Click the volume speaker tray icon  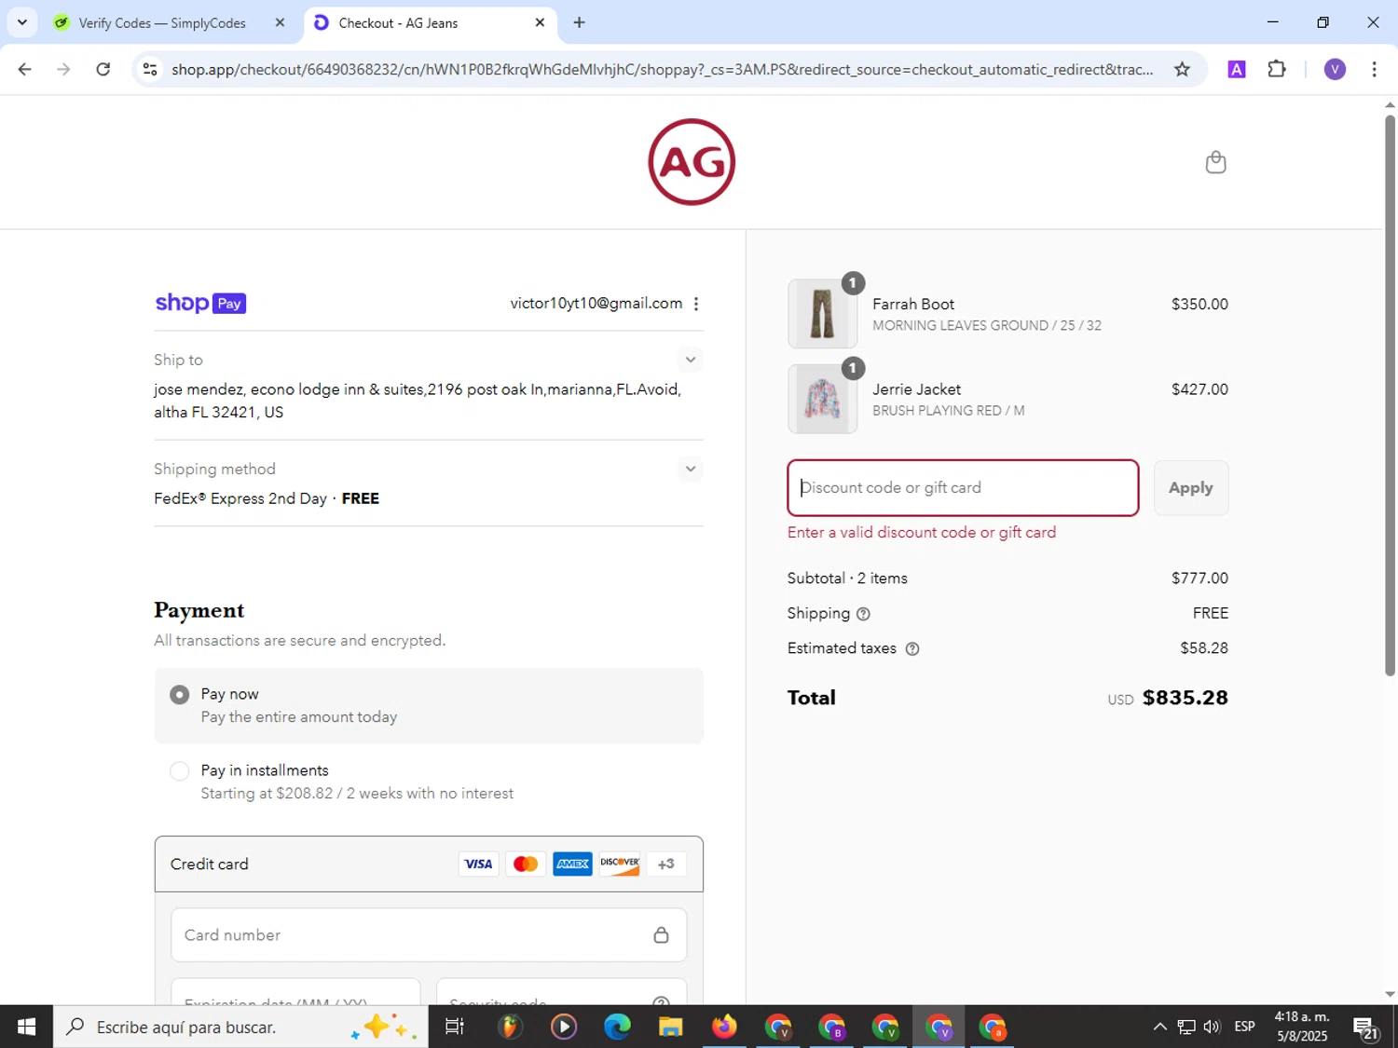point(1213,1027)
